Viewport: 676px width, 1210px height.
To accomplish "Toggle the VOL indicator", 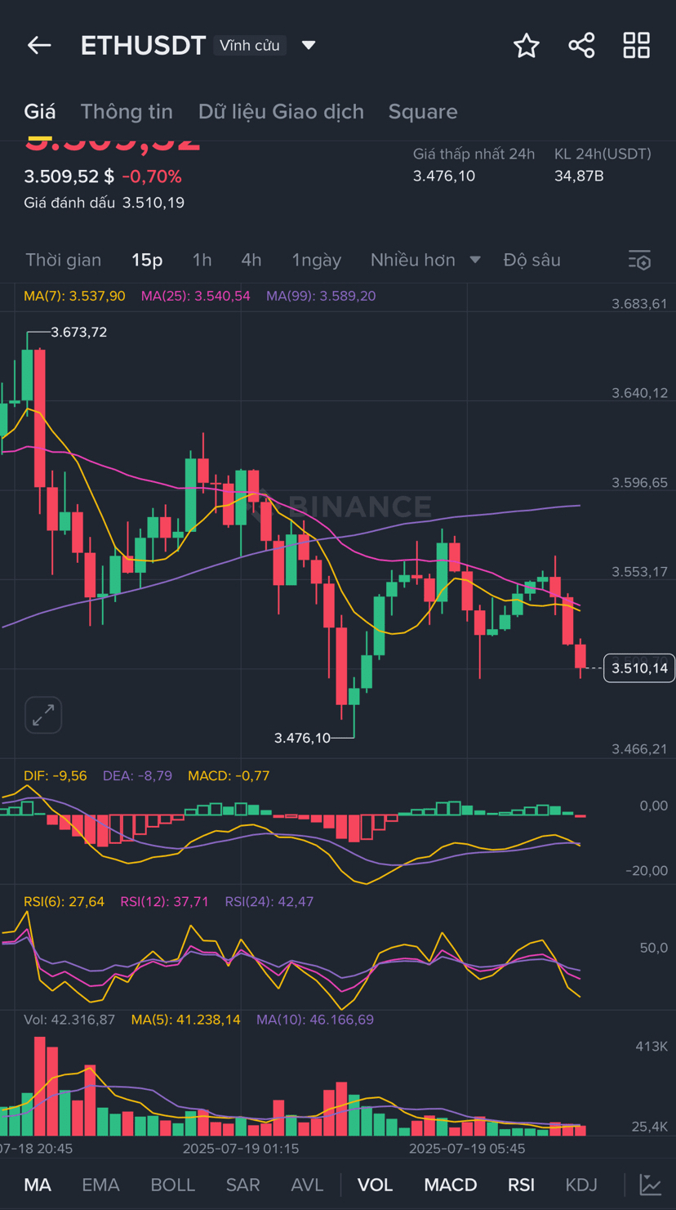I will (376, 1185).
